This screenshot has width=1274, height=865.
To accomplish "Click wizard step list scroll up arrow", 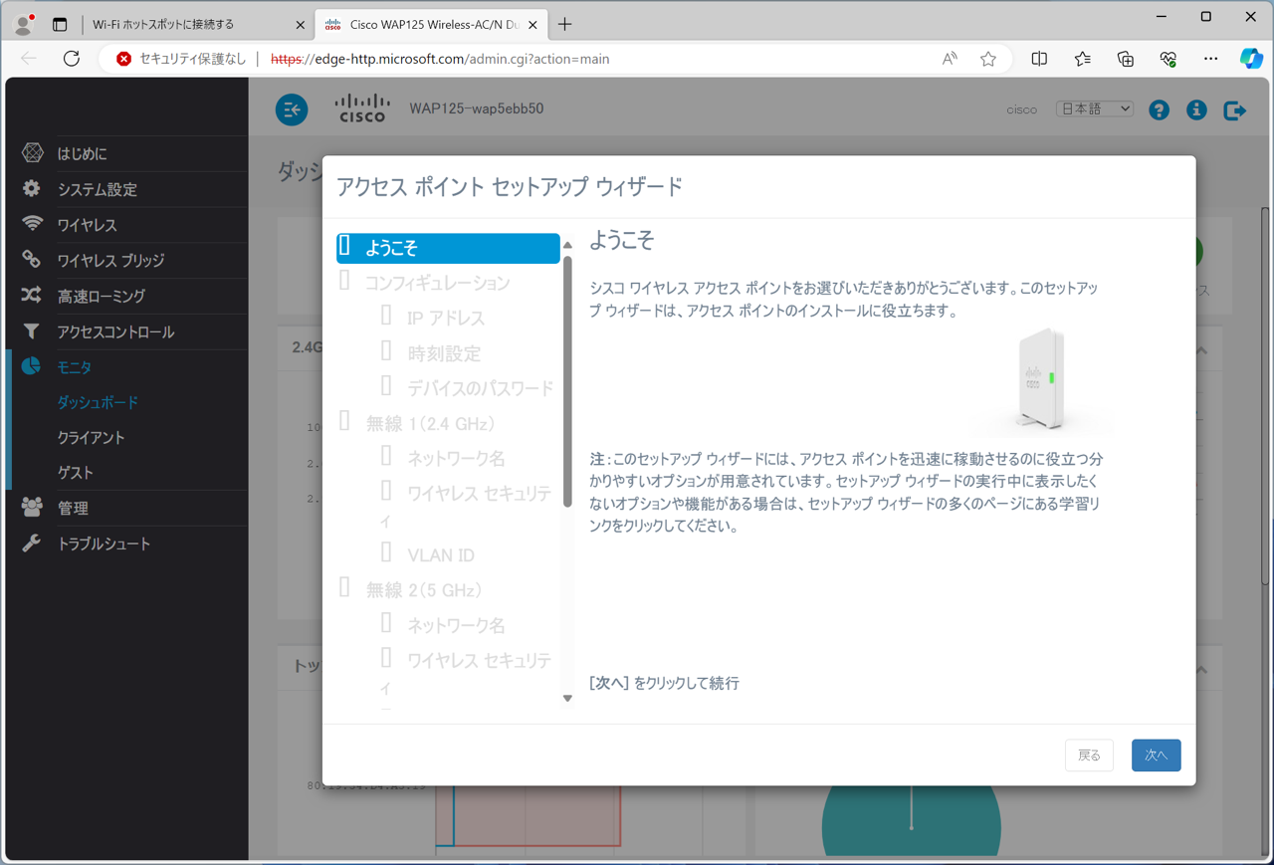I will point(567,244).
